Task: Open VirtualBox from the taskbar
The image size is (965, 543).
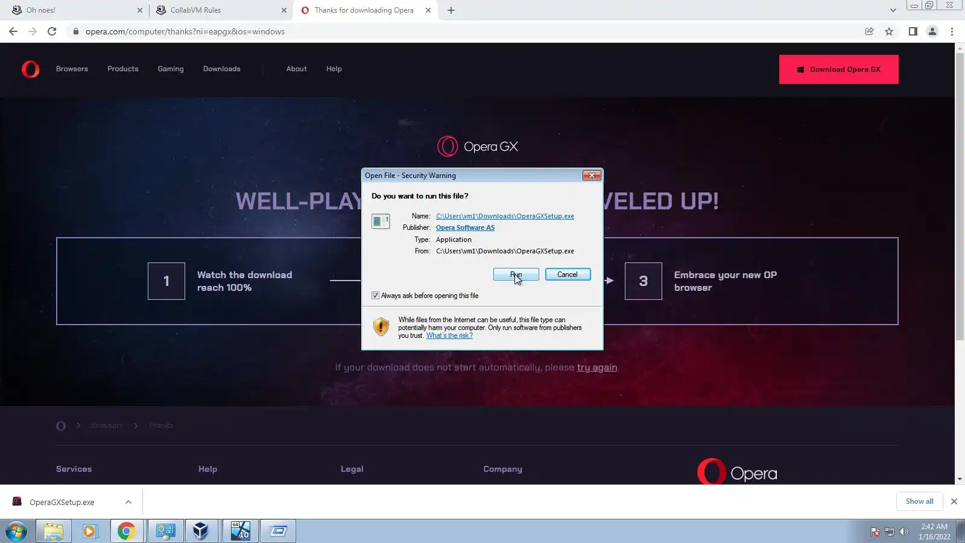Action: (201, 532)
